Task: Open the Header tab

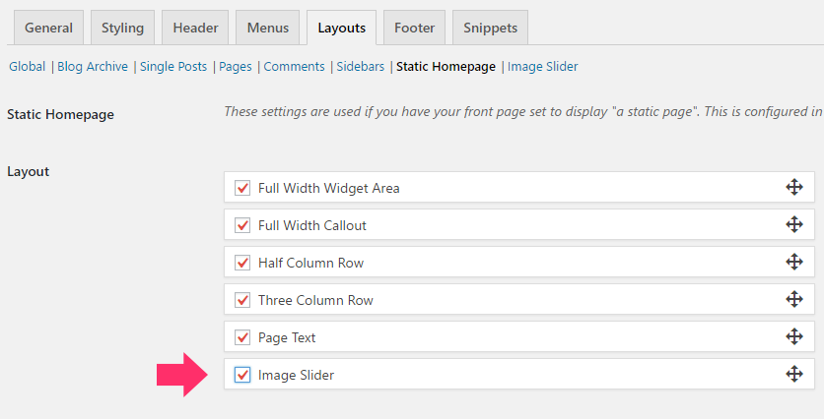Action: pos(195,28)
